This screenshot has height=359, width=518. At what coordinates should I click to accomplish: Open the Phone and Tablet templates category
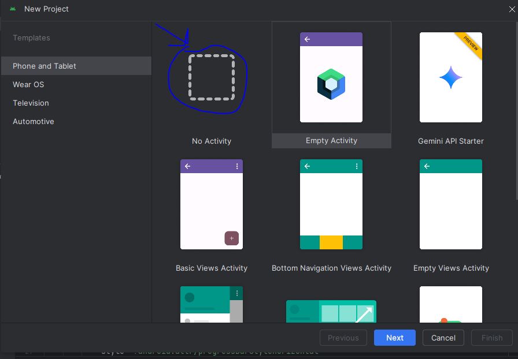[45, 66]
